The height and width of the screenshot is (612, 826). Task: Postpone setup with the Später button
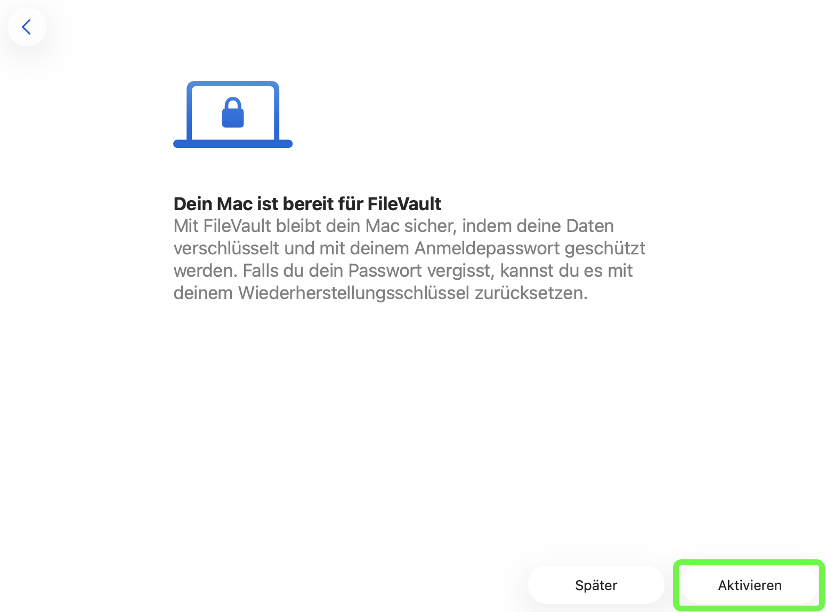[x=596, y=585]
